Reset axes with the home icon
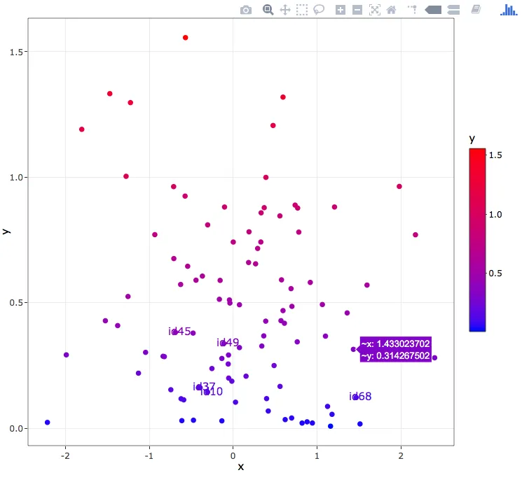 (x=392, y=10)
